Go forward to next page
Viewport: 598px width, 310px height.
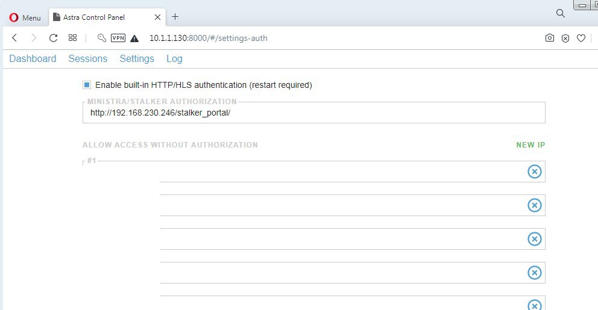coord(34,38)
